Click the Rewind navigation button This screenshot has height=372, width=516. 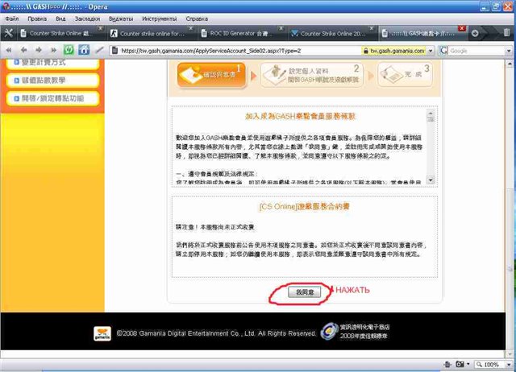9,50
